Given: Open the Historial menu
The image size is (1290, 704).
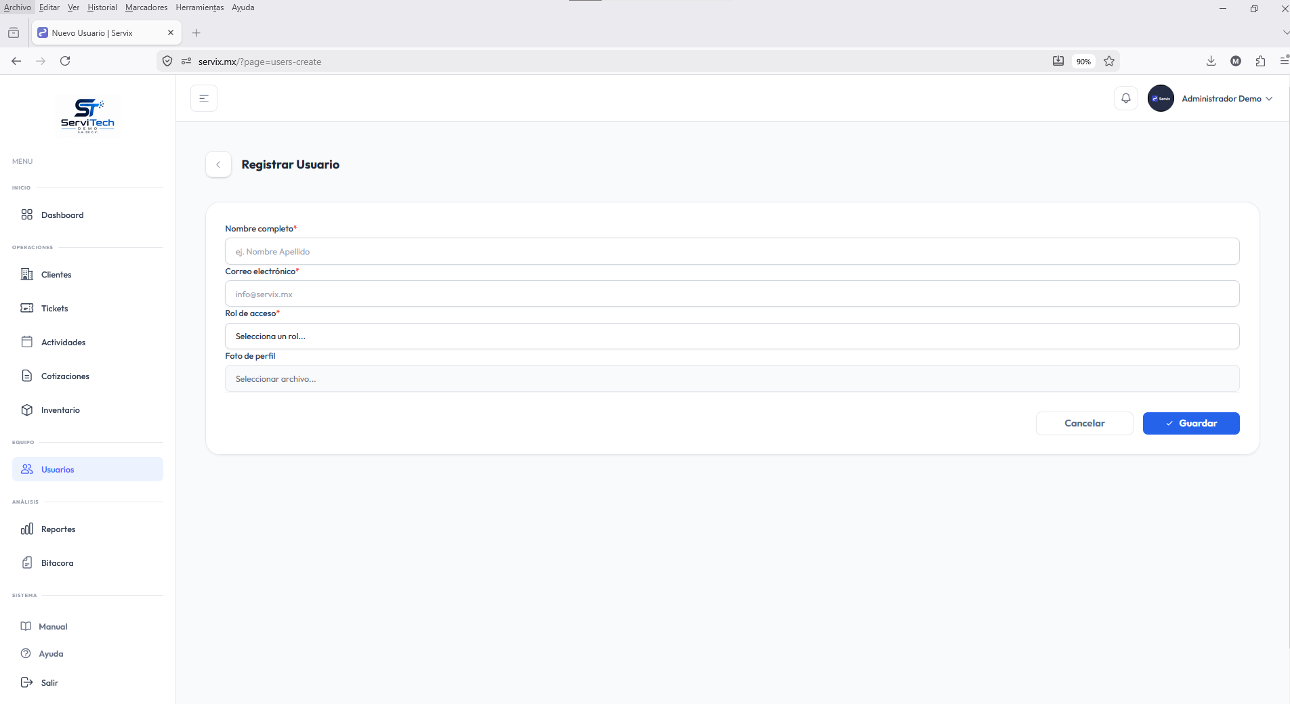Looking at the screenshot, I should point(102,7).
